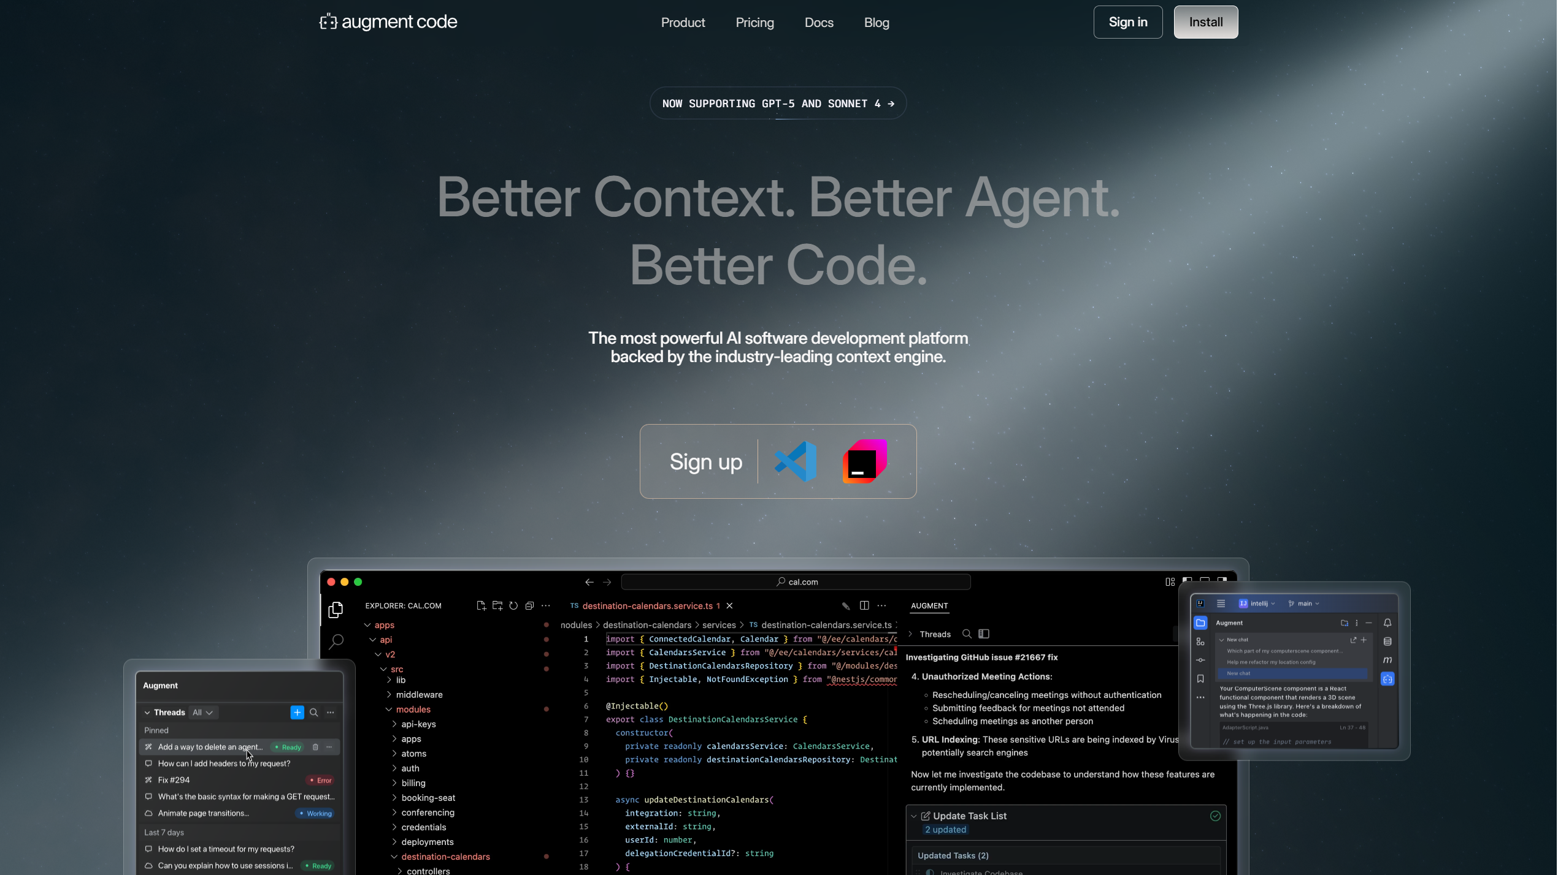
Task: Open 'How do I set a timeout' thread
Action: point(240,849)
